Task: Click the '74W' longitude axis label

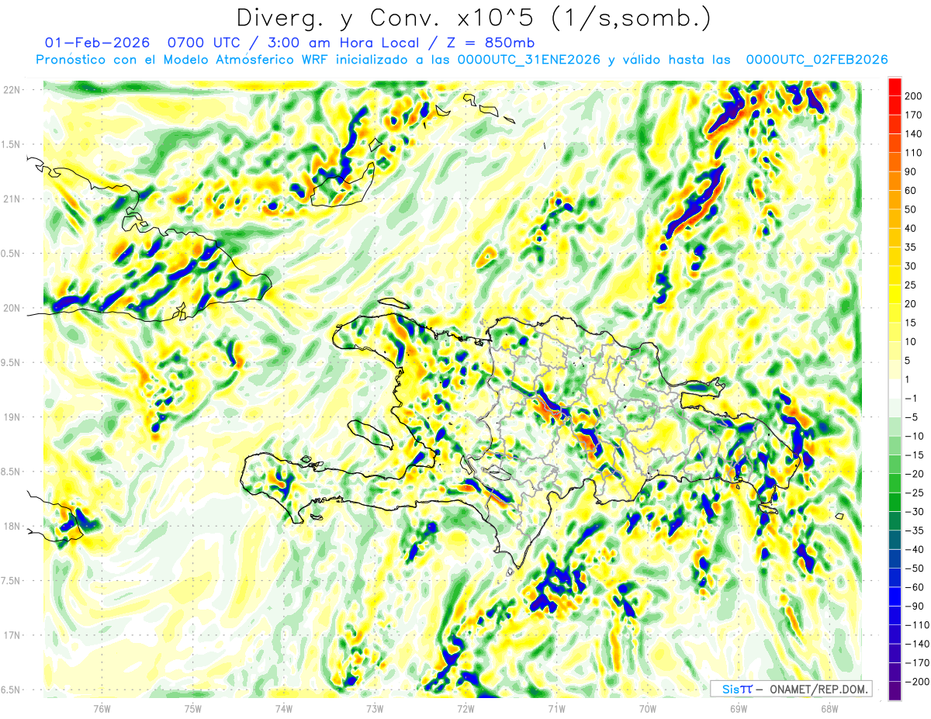Action: [x=283, y=709]
